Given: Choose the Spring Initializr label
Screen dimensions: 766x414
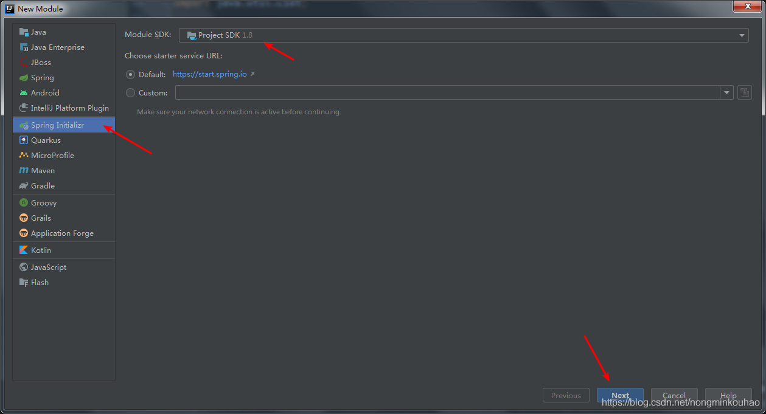Looking at the screenshot, I should click(57, 125).
